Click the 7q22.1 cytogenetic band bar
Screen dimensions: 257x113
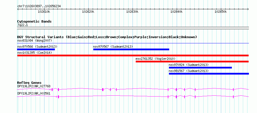click(133, 28)
